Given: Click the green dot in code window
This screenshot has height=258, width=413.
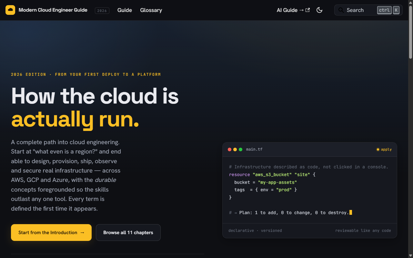Looking at the screenshot, I should (241, 149).
